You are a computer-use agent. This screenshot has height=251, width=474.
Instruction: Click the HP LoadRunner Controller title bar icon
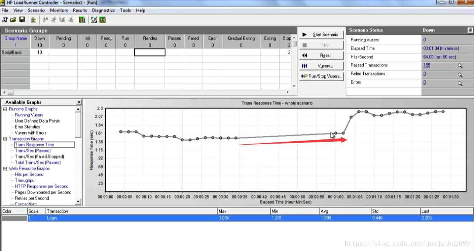click(x=3, y=3)
